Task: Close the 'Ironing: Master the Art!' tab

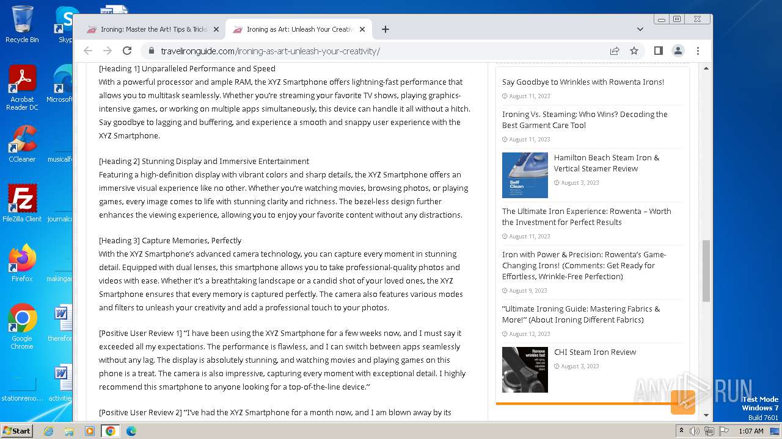Action: tap(216, 29)
